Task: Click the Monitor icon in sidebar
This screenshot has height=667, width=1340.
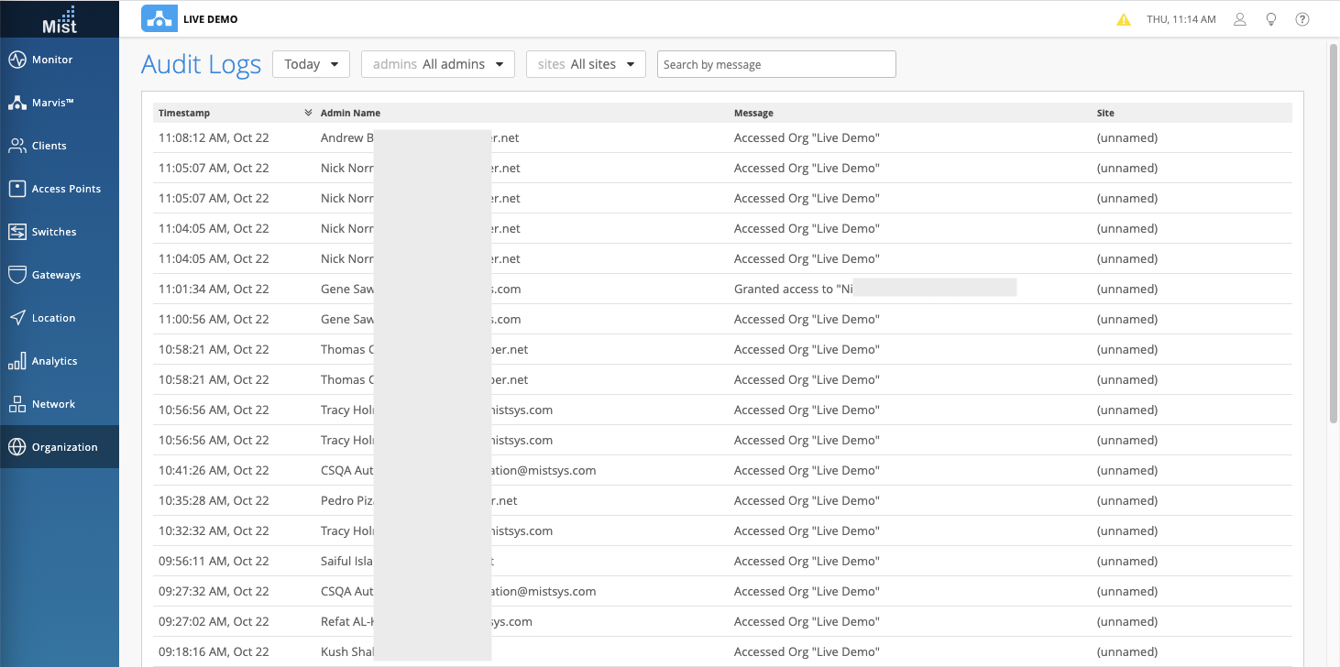Action: (x=17, y=60)
